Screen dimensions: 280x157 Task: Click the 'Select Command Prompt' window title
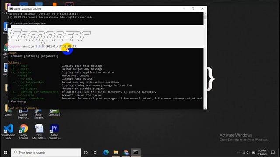coord(27,9)
